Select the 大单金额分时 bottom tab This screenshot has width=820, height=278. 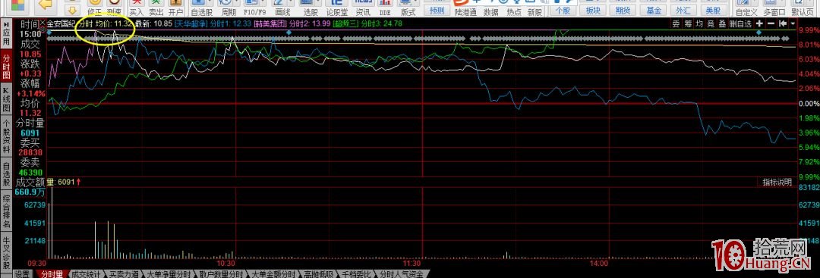click(x=273, y=274)
